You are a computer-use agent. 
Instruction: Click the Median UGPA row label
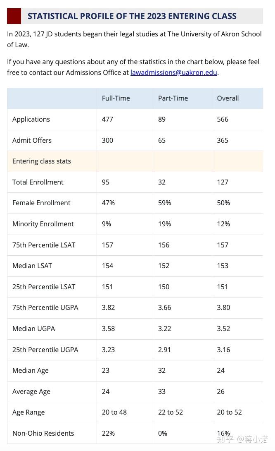click(x=33, y=329)
